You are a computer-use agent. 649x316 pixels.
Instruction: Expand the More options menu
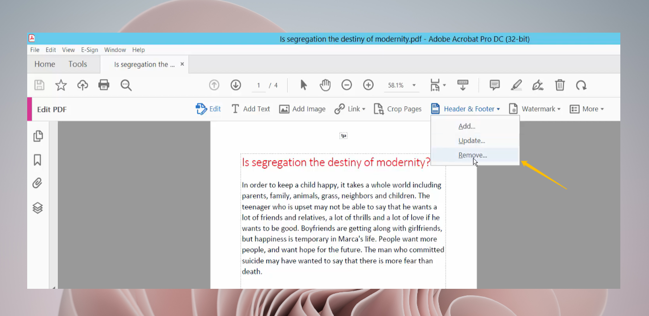(x=587, y=109)
